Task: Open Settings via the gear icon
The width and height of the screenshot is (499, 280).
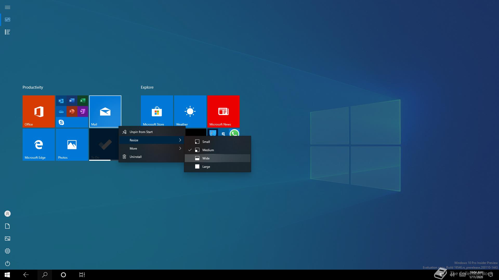Action: (8, 251)
